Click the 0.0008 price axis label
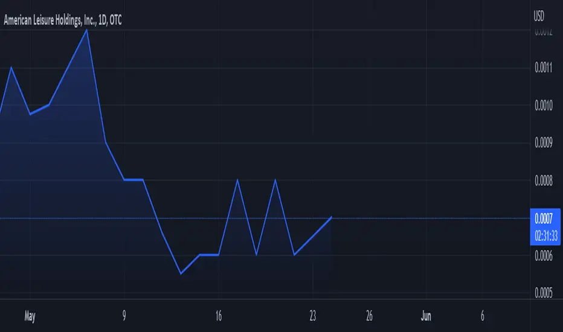563x332 pixels. (544, 180)
